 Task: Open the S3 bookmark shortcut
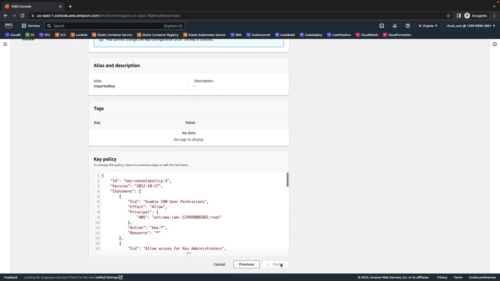coord(30,35)
